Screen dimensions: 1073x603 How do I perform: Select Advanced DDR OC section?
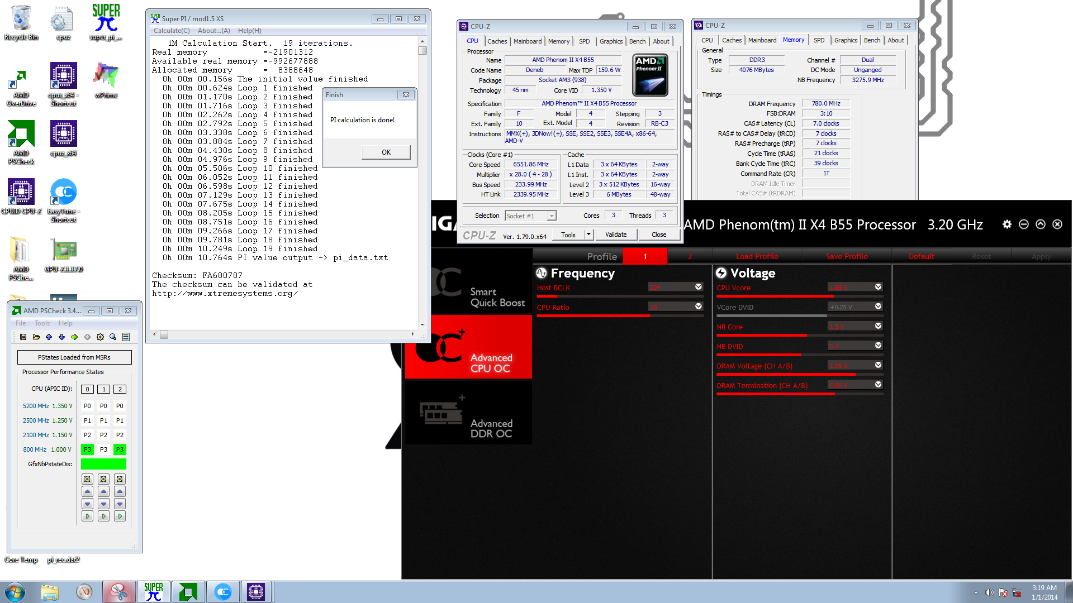[x=468, y=412]
